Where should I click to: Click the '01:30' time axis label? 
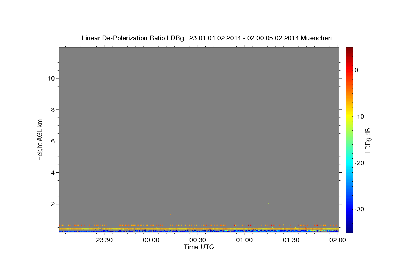(291, 240)
